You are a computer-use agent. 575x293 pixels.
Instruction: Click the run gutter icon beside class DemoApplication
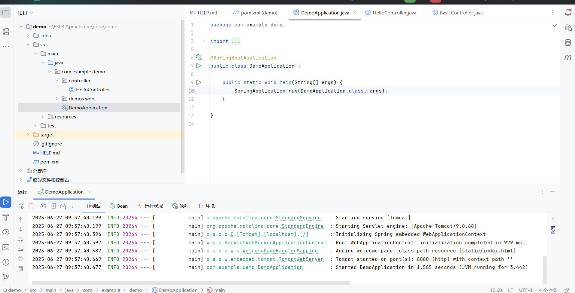[199, 66]
